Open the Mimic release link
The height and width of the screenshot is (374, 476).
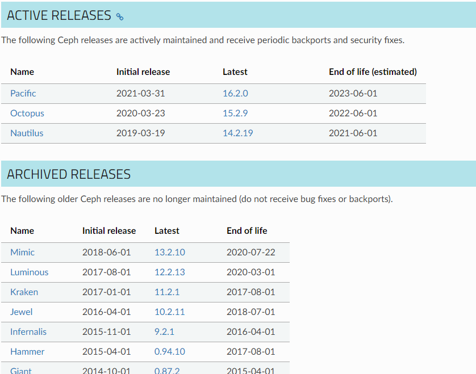coord(23,253)
